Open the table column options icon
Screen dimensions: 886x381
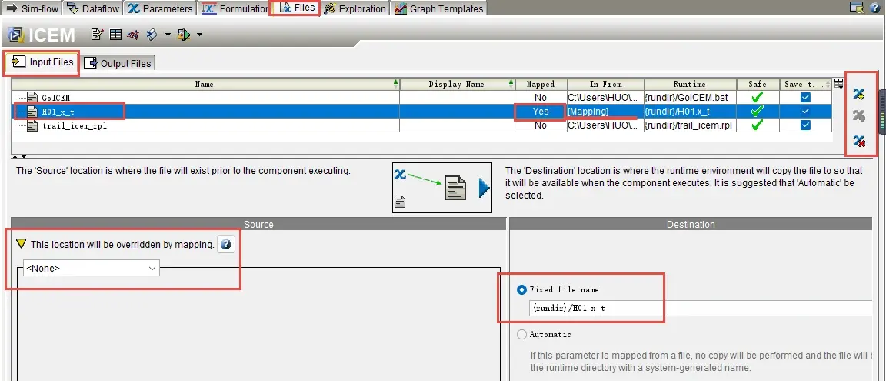838,84
